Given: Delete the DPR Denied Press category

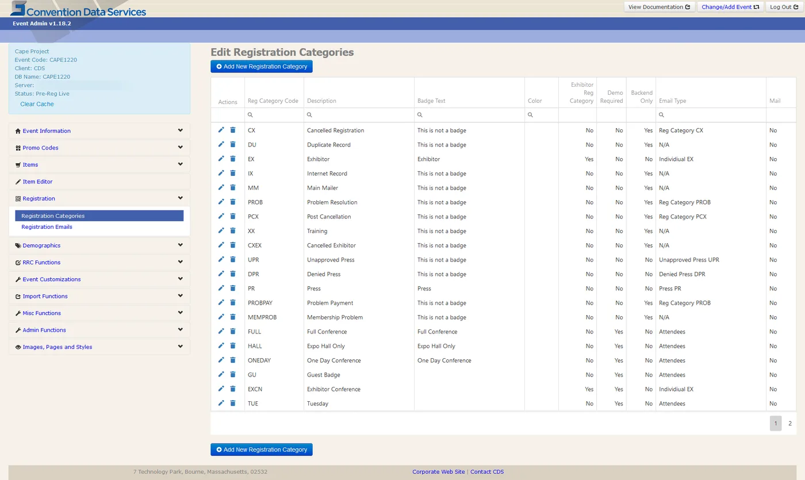Looking at the screenshot, I should pos(233,274).
